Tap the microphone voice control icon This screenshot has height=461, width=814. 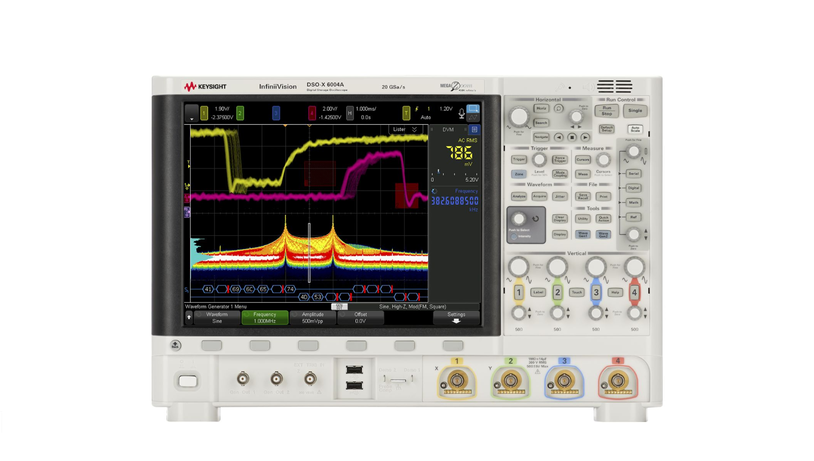click(x=461, y=113)
